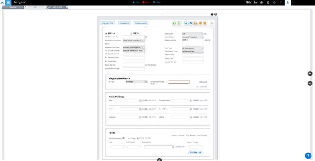This screenshot has height=161, width=315.
Task: Click the orange print icon in form toolbar
Action: (x=200, y=23)
